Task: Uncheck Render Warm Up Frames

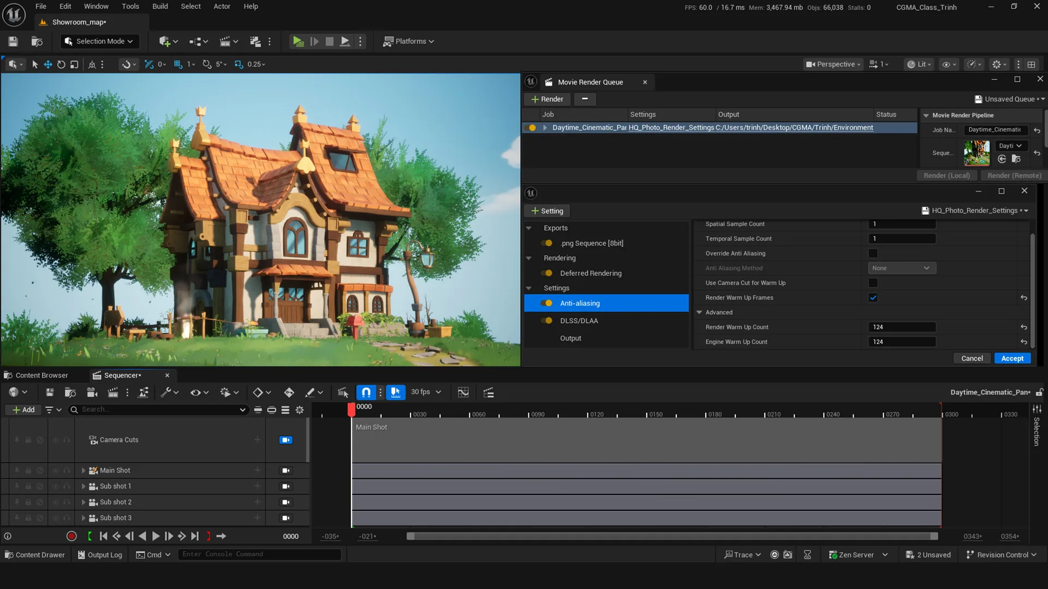Action: tap(873, 298)
